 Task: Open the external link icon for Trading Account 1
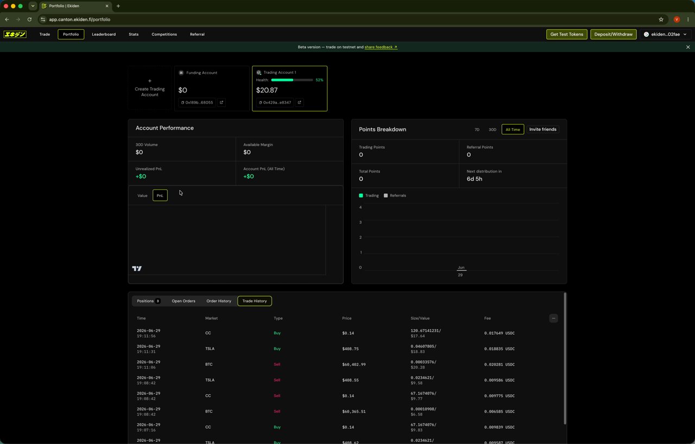pos(299,103)
